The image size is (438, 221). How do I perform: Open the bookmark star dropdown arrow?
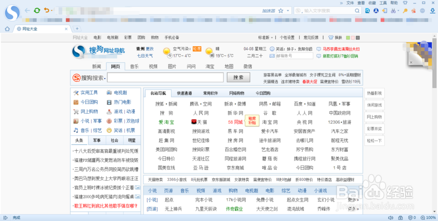288,11
